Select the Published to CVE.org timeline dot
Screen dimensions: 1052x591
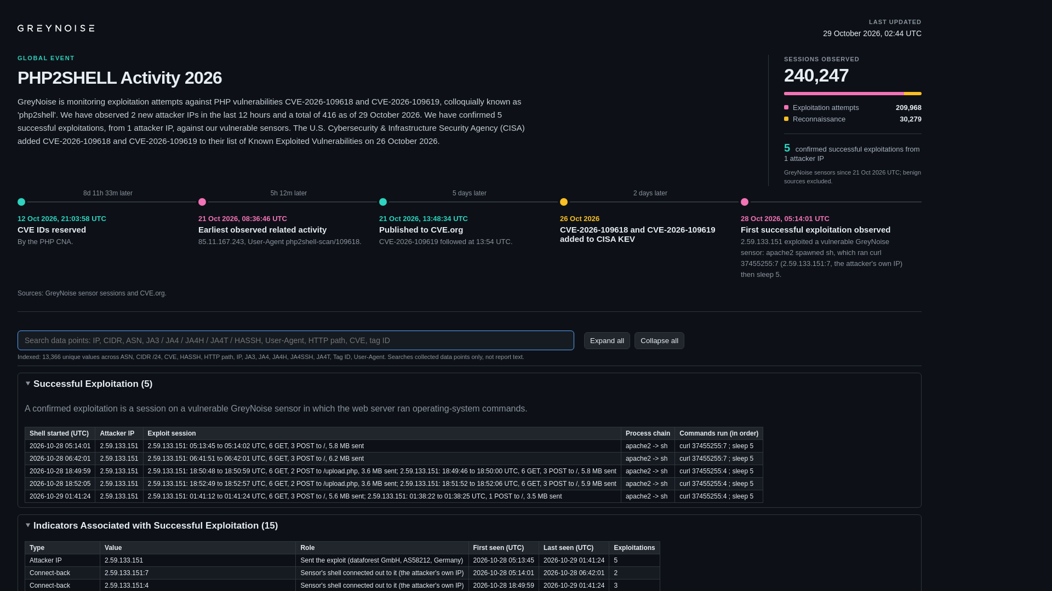[383, 202]
